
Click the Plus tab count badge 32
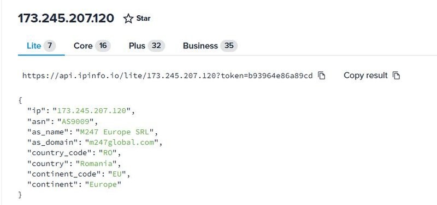click(x=156, y=46)
